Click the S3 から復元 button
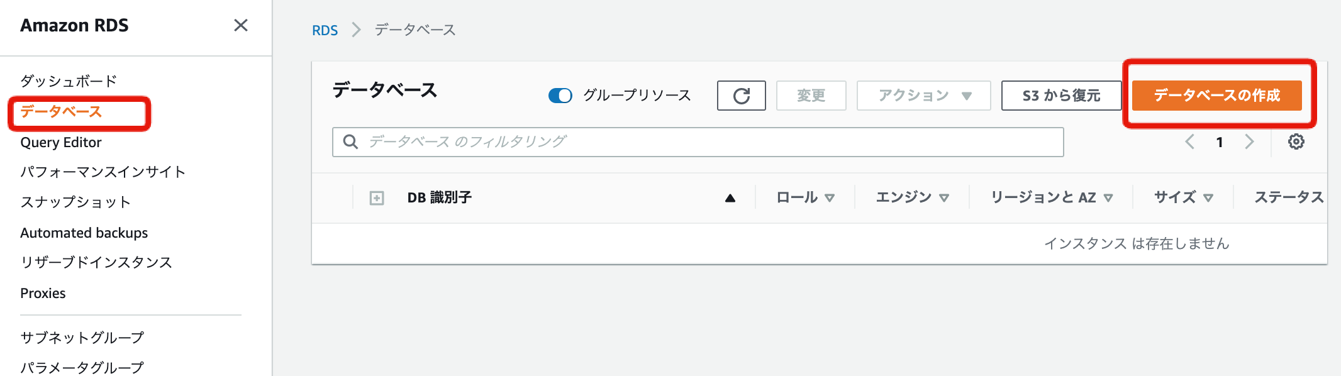This screenshot has width=1341, height=376. pos(1061,96)
